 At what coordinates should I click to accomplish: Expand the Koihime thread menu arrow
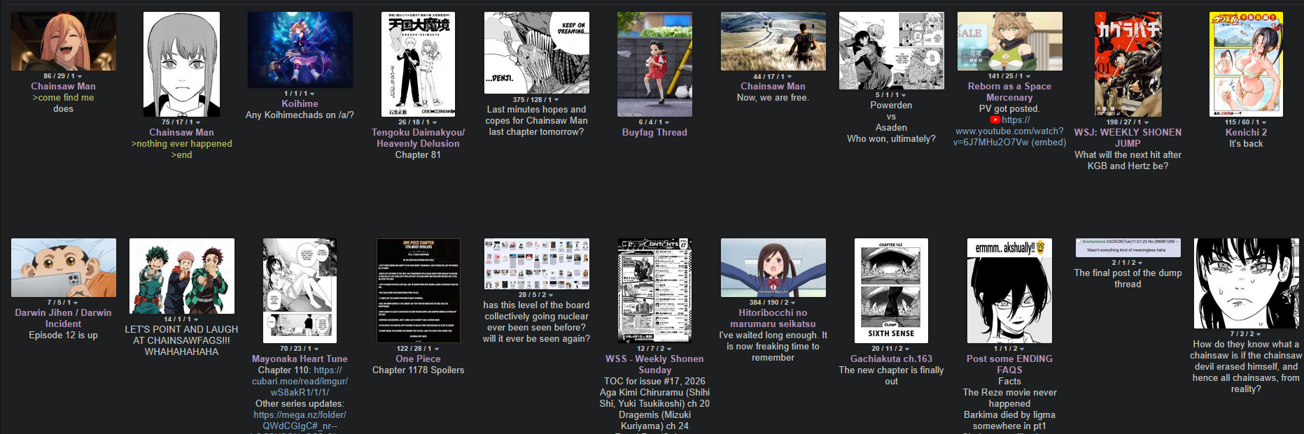click(x=312, y=94)
